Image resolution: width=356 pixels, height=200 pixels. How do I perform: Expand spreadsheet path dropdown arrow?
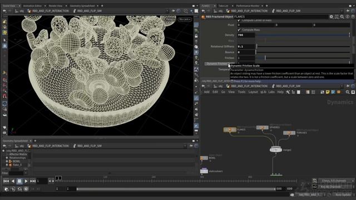coord(185,146)
